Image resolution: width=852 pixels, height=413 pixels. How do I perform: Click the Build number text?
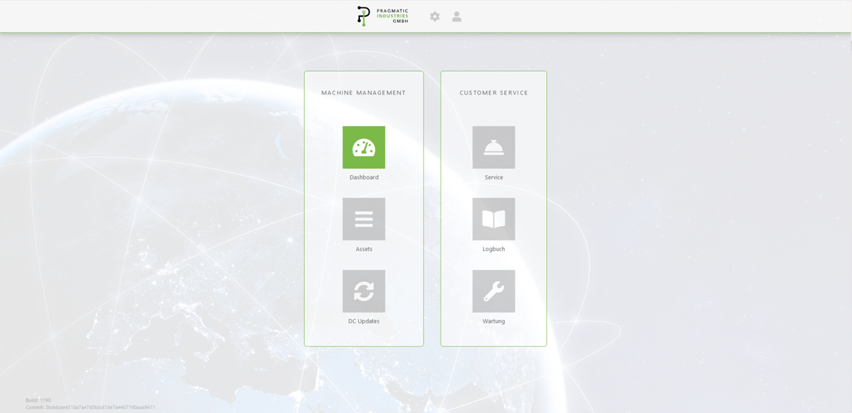click(x=38, y=400)
